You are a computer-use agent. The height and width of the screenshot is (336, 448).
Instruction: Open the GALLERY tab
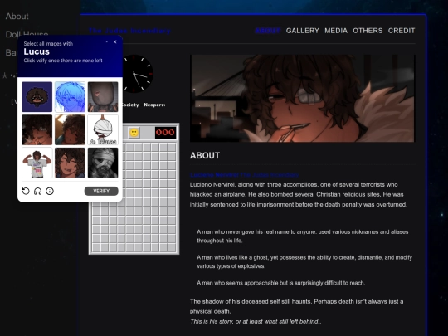(x=302, y=31)
